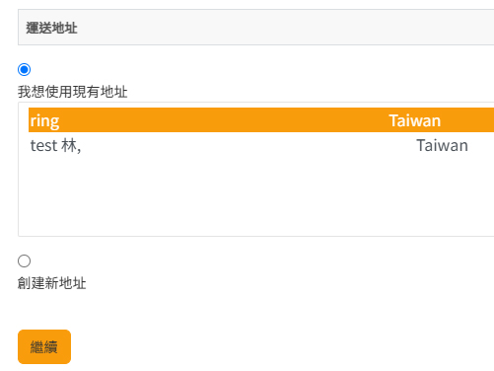Select the 我想使用現有地址 radio button
Image resolution: width=494 pixels, height=371 pixels.
click(24, 69)
